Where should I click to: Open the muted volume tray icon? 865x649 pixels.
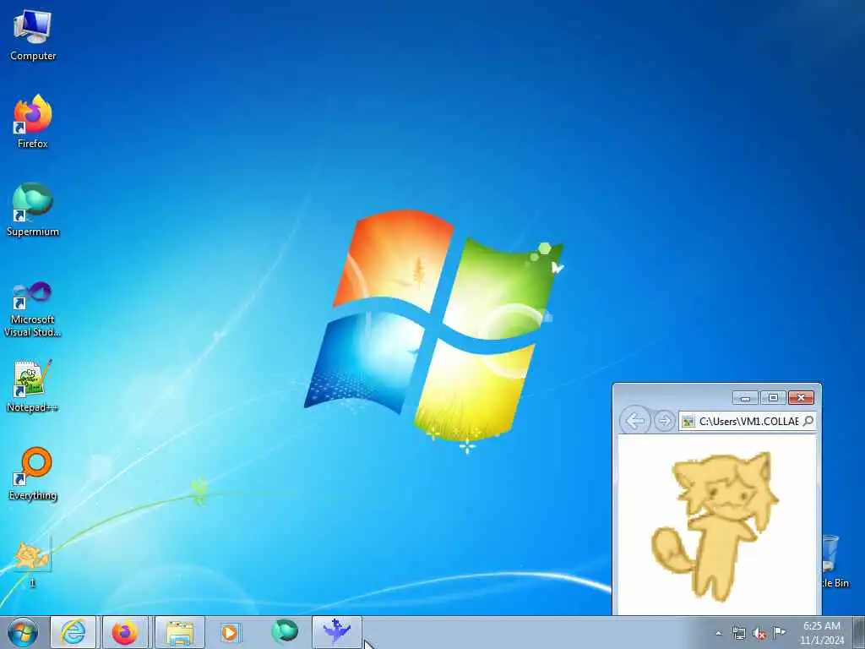pos(759,633)
